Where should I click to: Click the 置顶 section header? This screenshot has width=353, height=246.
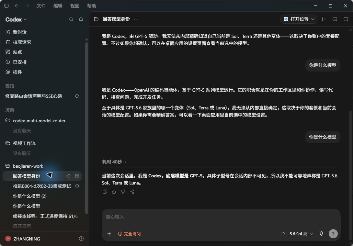coord(10,86)
